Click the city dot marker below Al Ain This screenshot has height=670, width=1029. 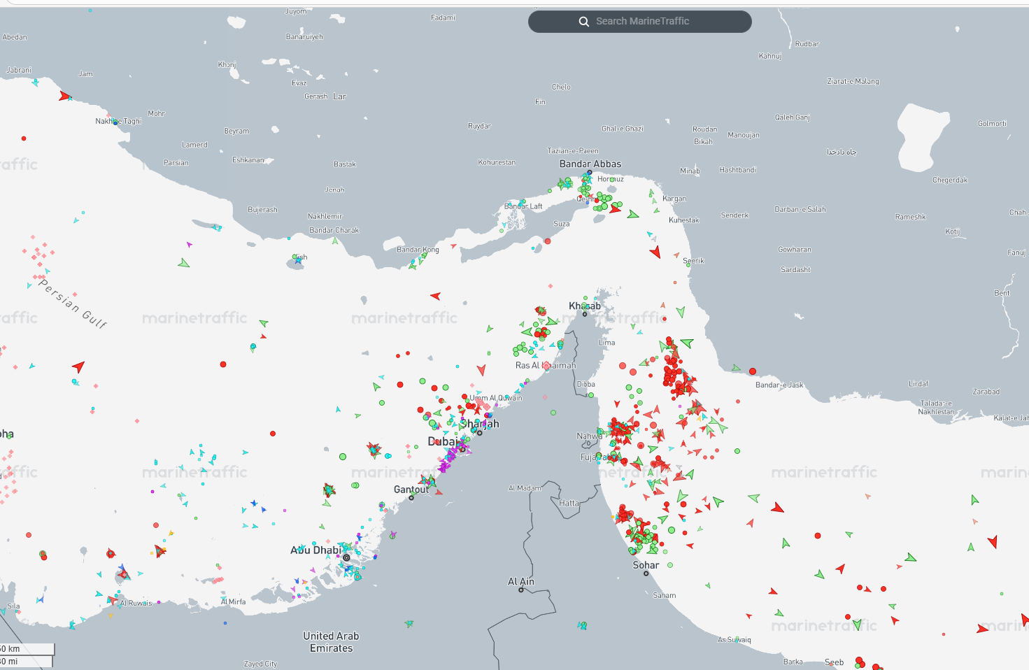point(521,590)
